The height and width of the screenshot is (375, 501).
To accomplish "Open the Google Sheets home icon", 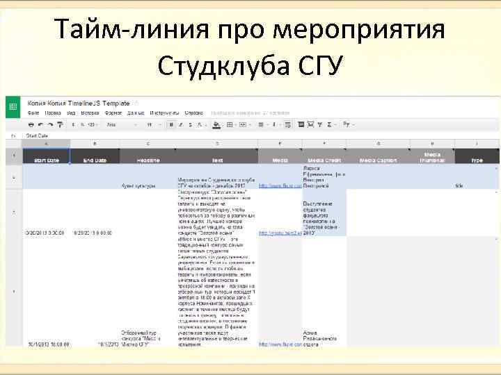I will (x=13, y=107).
